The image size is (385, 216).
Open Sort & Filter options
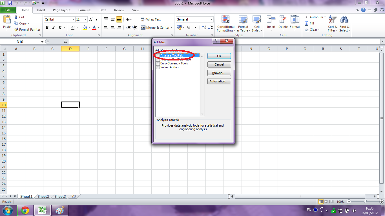point(333,24)
